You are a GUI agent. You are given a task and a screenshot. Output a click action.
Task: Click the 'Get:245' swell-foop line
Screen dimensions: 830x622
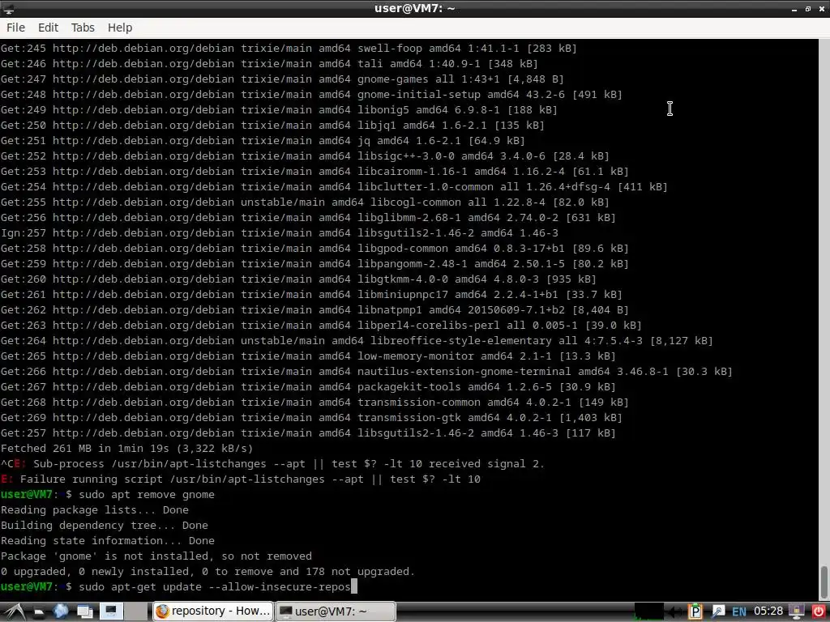tap(289, 48)
